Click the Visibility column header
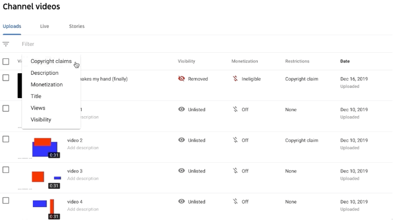Viewport: 393px width, 224px height. (186, 61)
